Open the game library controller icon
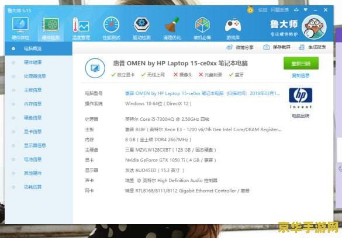342x238 pixels. (233, 25)
